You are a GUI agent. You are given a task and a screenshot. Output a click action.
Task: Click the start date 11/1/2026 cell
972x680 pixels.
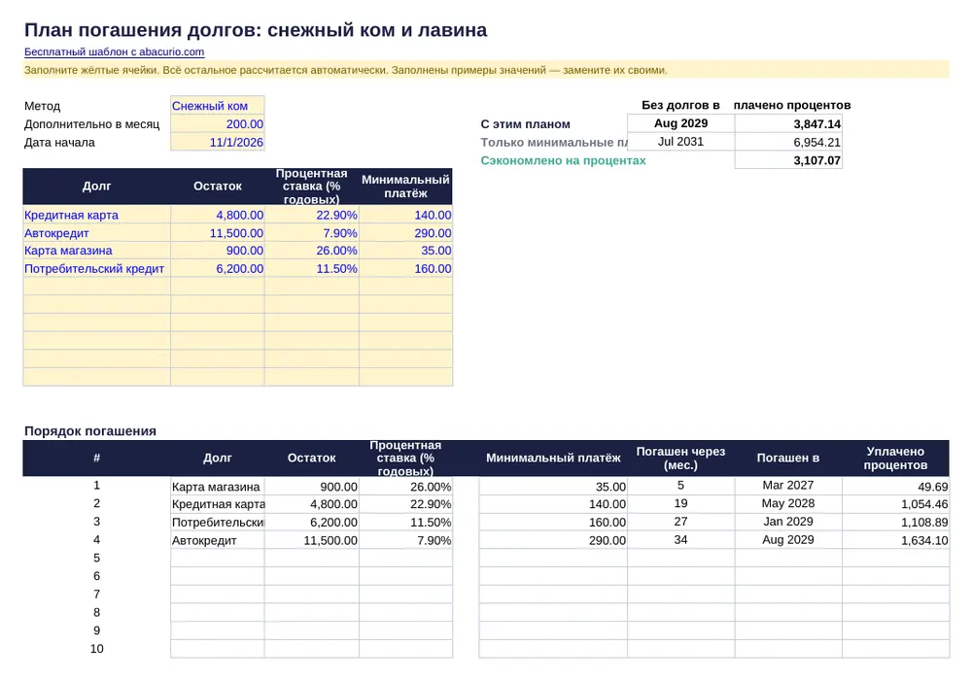pyautogui.click(x=218, y=143)
